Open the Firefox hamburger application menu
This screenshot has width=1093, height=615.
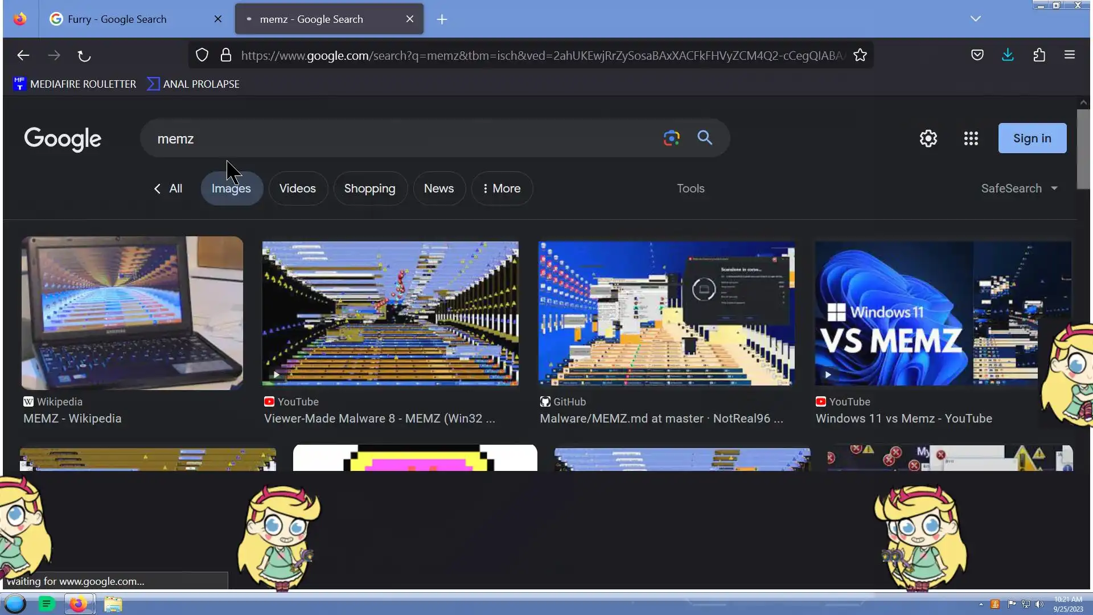point(1069,55)
